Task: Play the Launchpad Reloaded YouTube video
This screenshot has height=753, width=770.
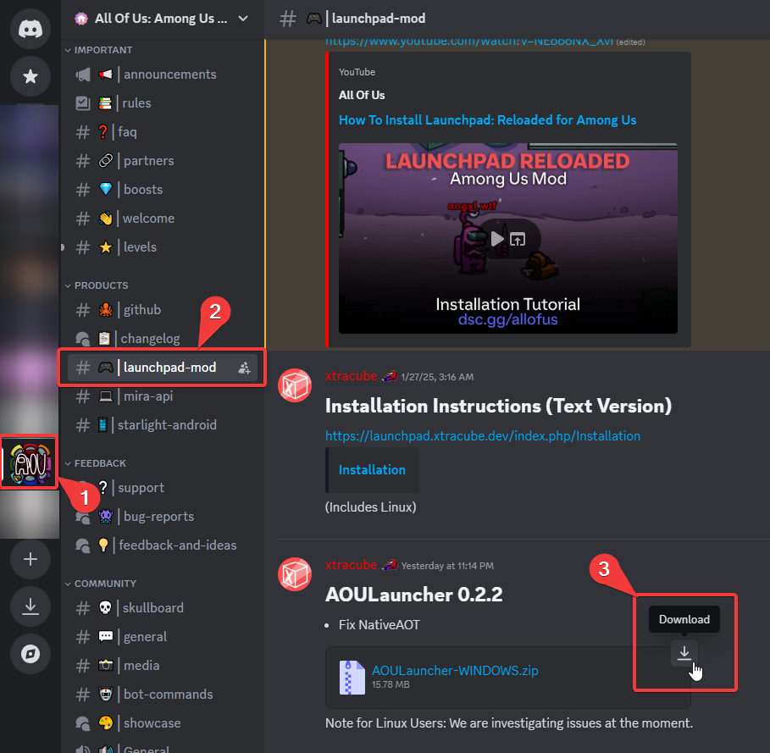Action: (x=497, y=239)
